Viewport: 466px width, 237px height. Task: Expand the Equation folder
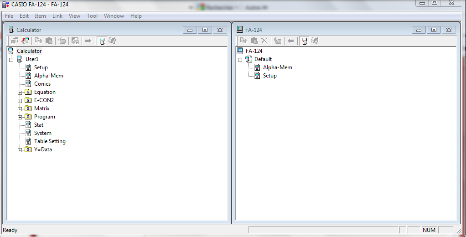[20, 93]
